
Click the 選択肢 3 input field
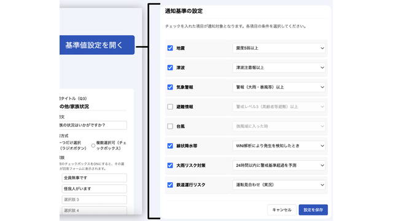coord(94,200)
